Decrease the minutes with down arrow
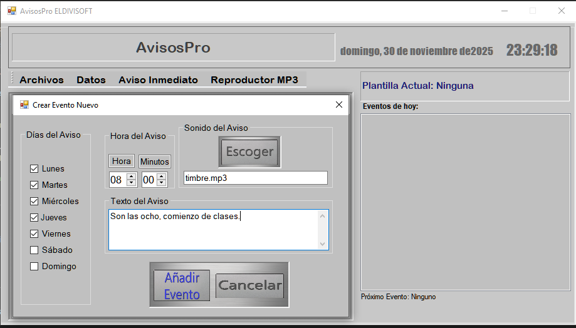Image resolution: width=576 pixels, height=328 pixels. click(x=162, y=183)
